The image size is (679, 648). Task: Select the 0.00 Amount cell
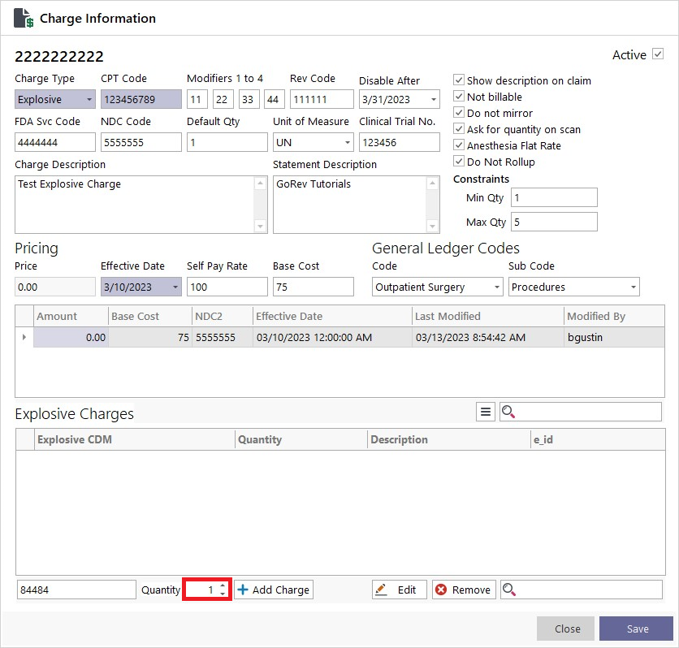pos(71,337)
